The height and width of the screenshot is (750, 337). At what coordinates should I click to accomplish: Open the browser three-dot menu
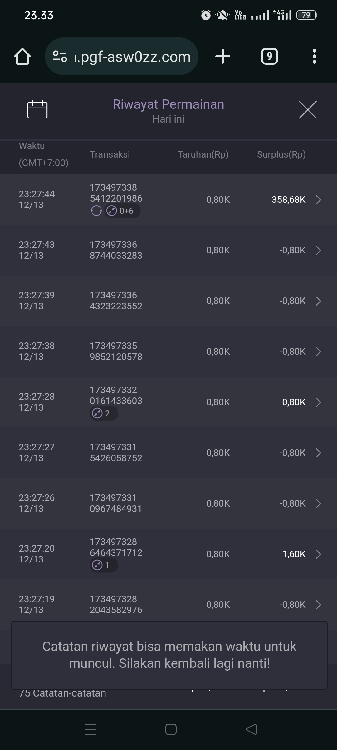coord(314,57)
